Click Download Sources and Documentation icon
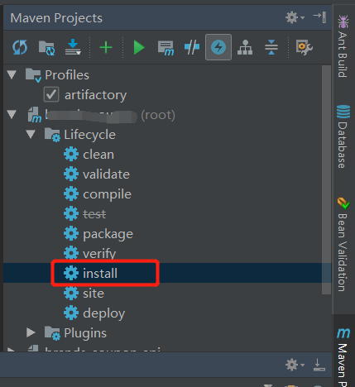Screen dimensions: 355x387 coord(73,47)
